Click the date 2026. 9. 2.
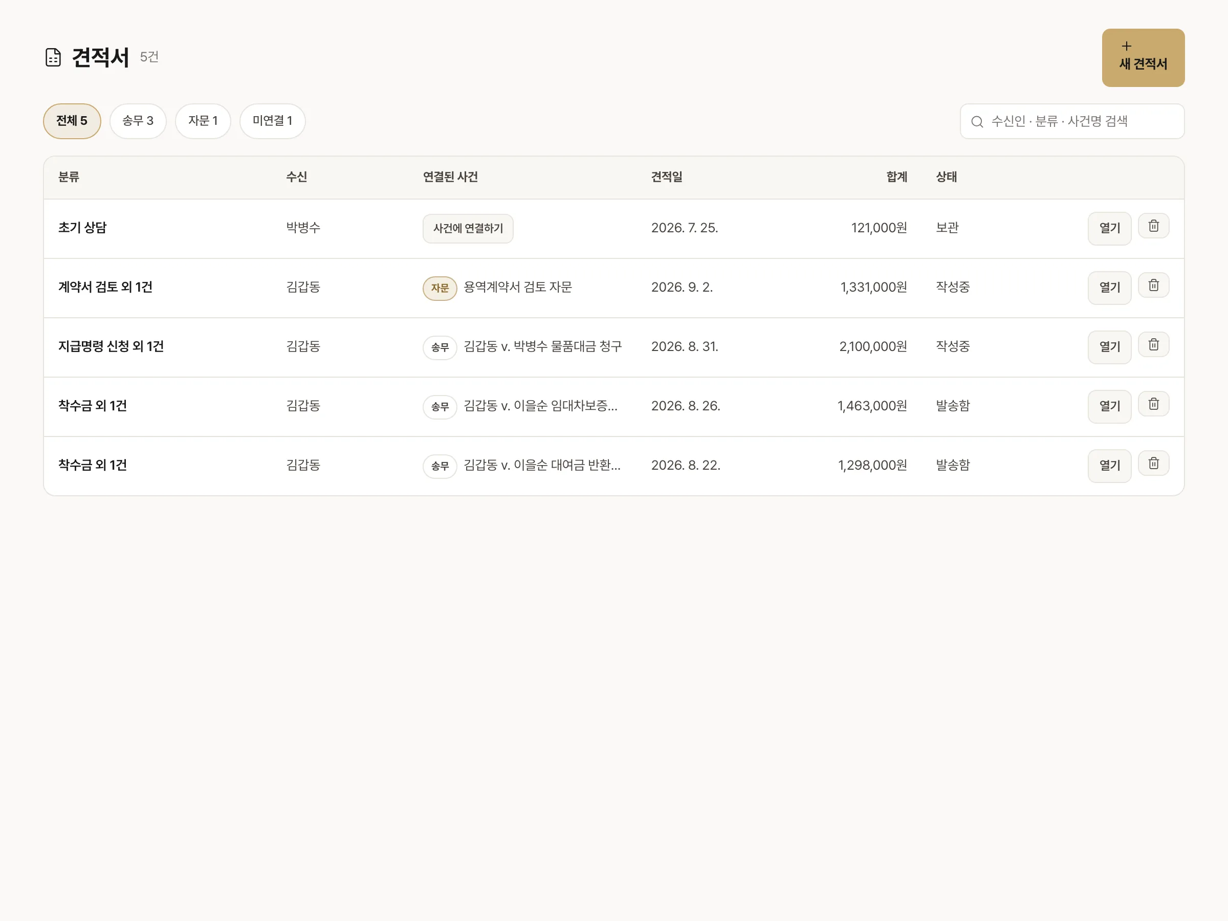 (x=682, y=287)
